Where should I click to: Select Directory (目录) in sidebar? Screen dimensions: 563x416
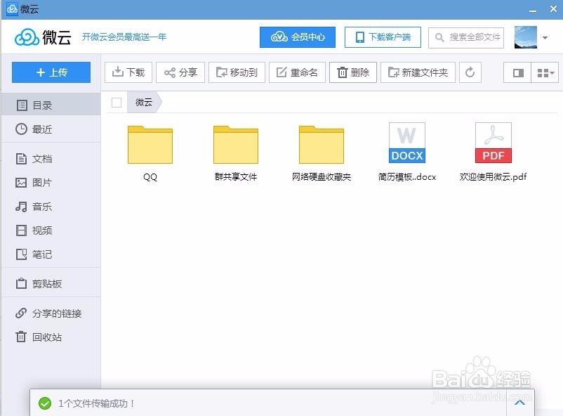[x=51, y=105]
